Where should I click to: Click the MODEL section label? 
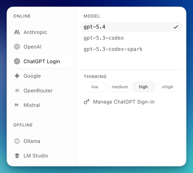click(92, 16)
